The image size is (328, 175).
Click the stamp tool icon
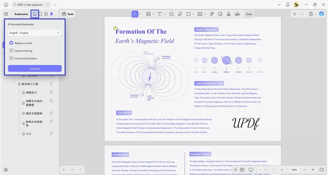pyautogui.click(x=229, y=14)
